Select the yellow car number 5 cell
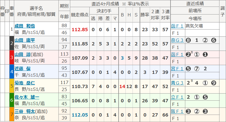This screenshot has width=226, height=122. 11,86
